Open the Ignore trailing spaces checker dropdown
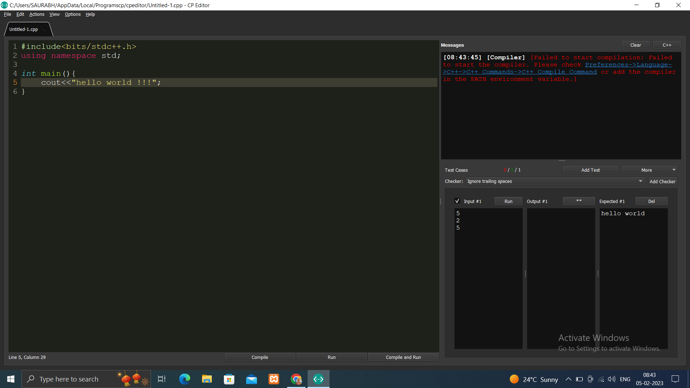This screenshot has height=388, width=690. (555, 181)
